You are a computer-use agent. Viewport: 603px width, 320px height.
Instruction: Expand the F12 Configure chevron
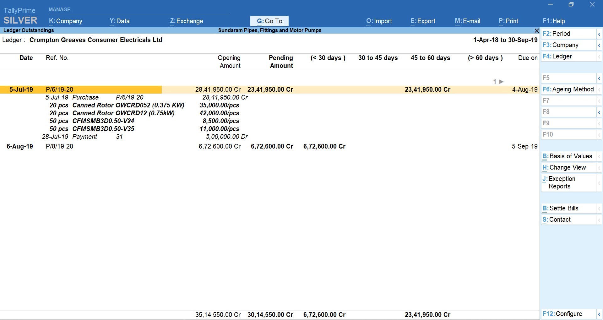599,314
